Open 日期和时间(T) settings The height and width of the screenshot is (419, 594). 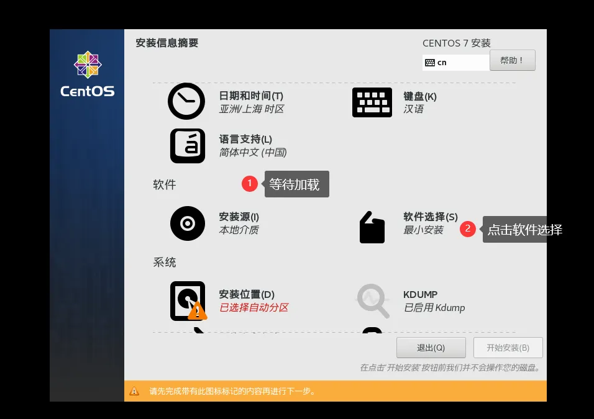(251, 96)
